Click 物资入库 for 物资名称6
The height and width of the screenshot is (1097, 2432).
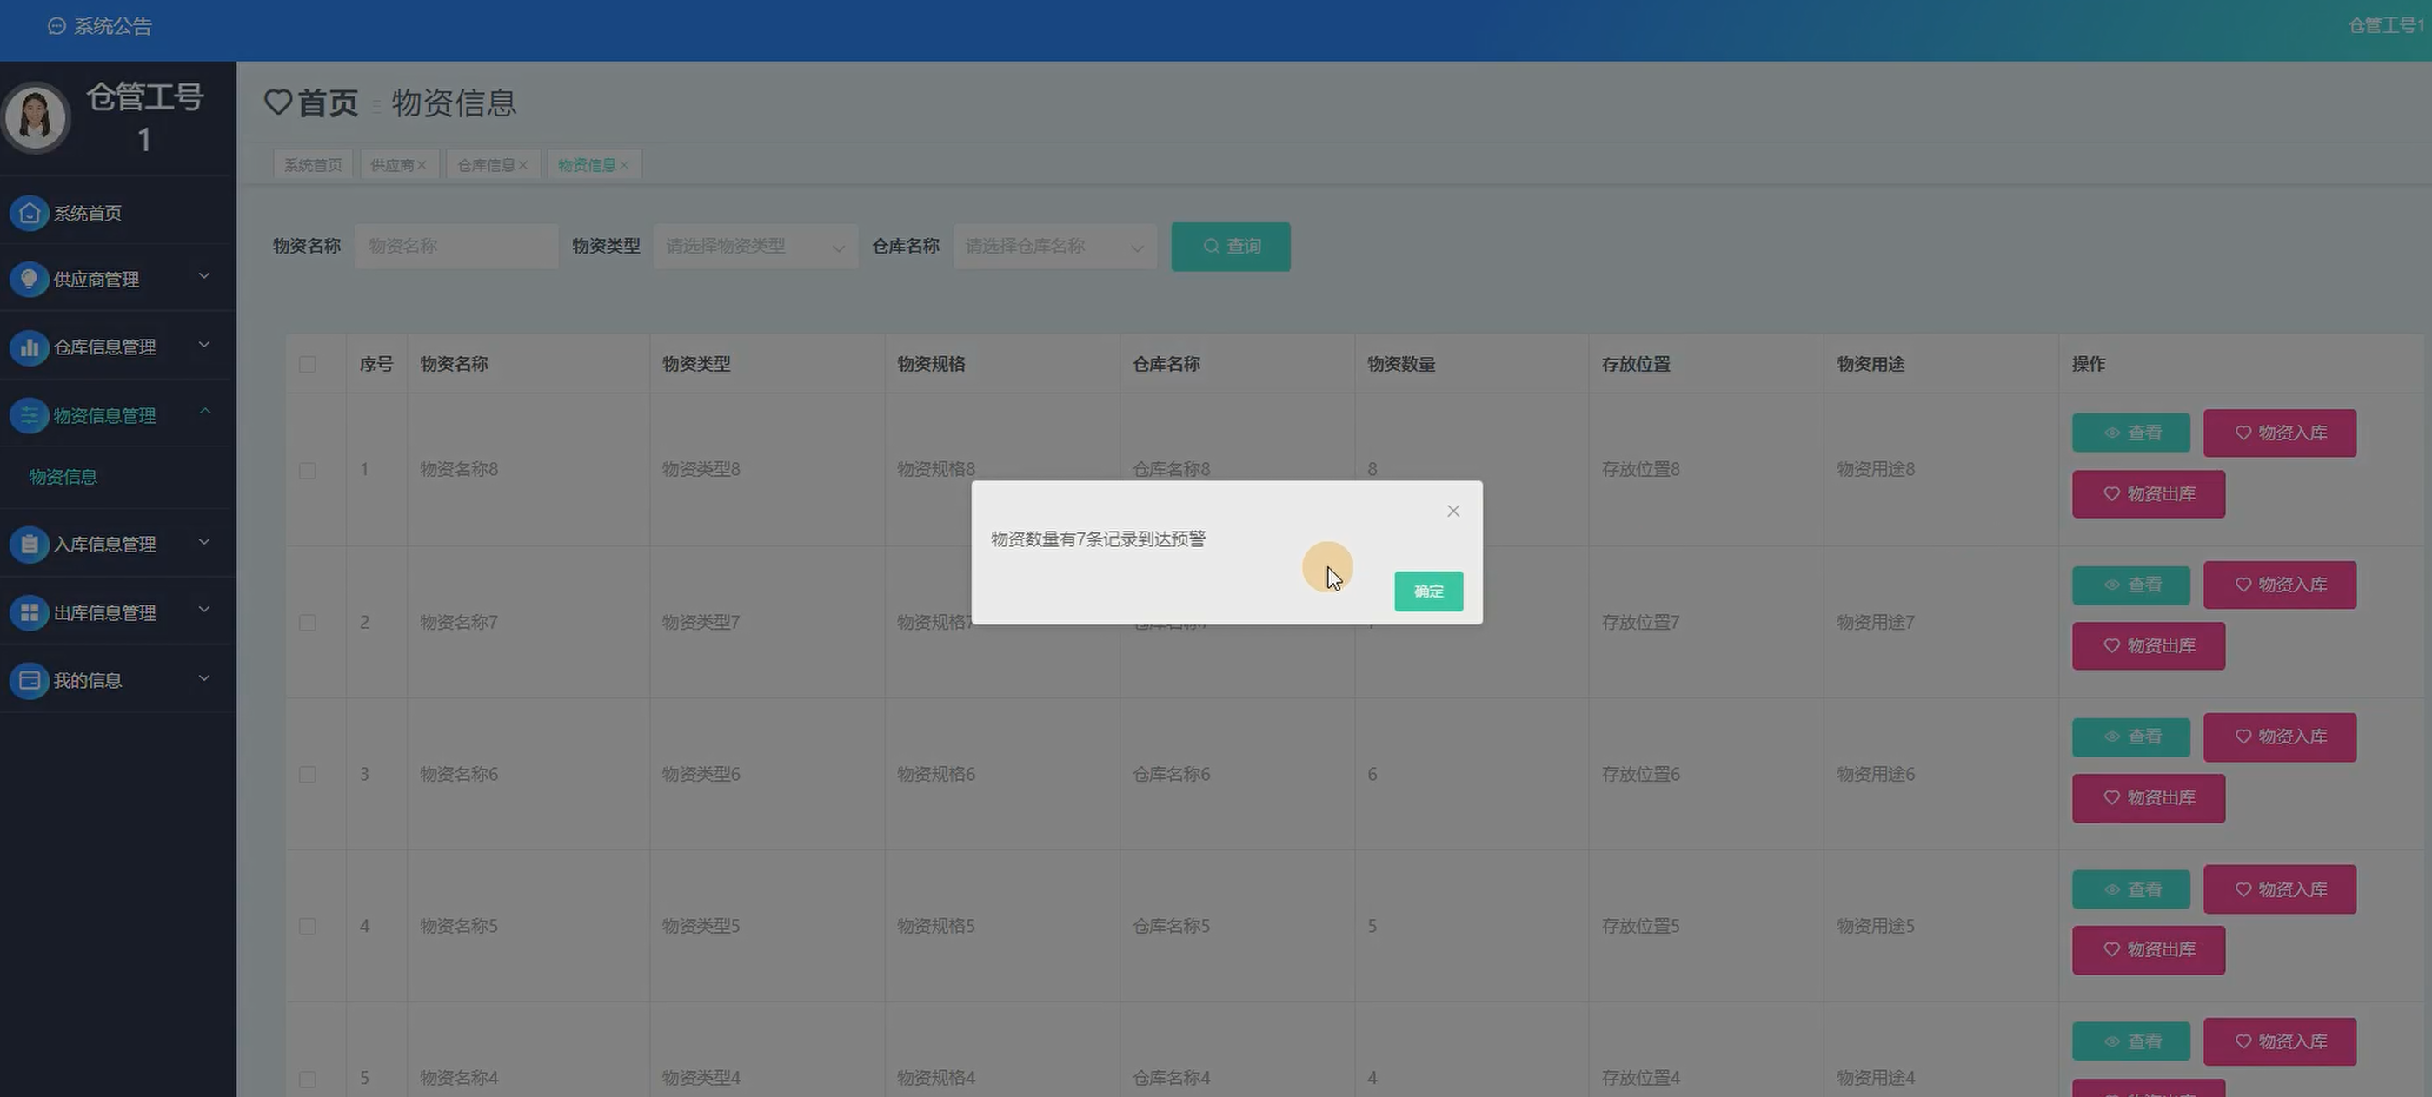pyautogui.click(x=2280, y=737)
